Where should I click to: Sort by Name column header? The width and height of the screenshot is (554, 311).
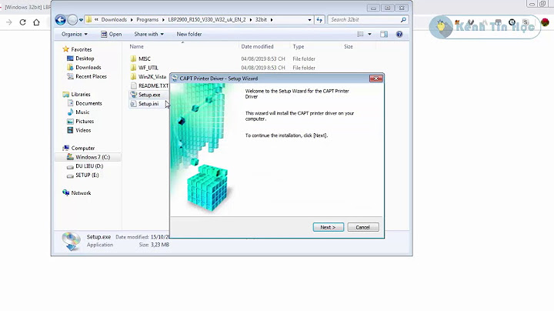[x=137, y=46]
